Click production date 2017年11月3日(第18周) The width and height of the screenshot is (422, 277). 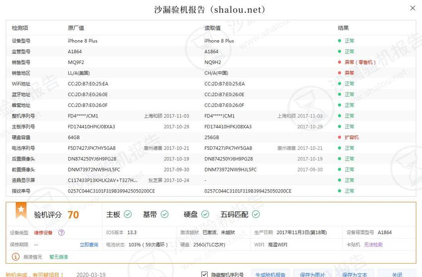301,232
